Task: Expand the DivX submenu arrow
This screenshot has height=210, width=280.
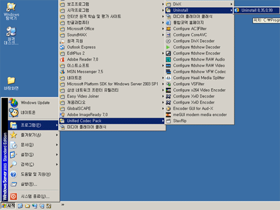Action: 231,4
